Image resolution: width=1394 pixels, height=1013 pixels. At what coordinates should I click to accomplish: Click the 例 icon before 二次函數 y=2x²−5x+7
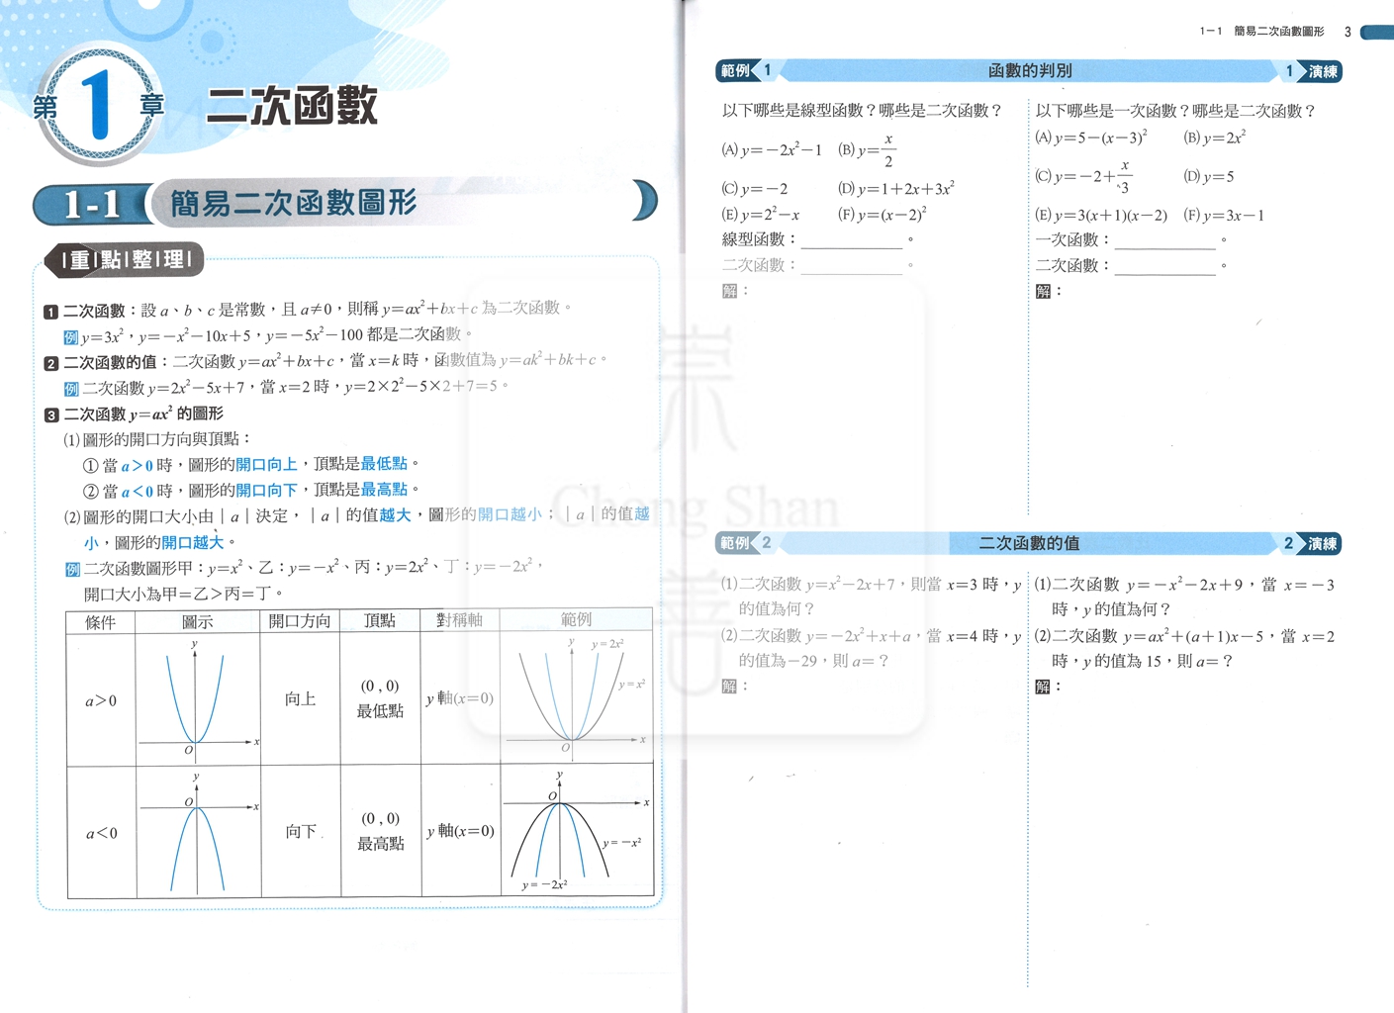click(71, 389)
